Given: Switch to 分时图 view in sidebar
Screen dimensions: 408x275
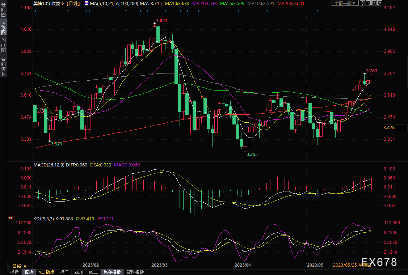Looking at the screenshot, I should point(3,12).
